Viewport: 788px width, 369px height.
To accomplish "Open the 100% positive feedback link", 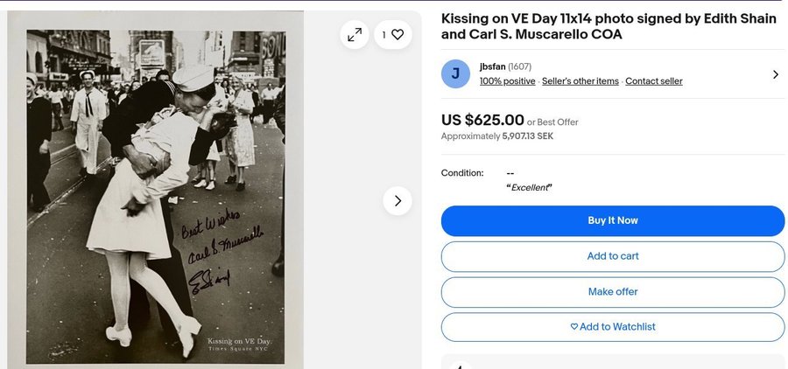I will click(x=507, y=81).
